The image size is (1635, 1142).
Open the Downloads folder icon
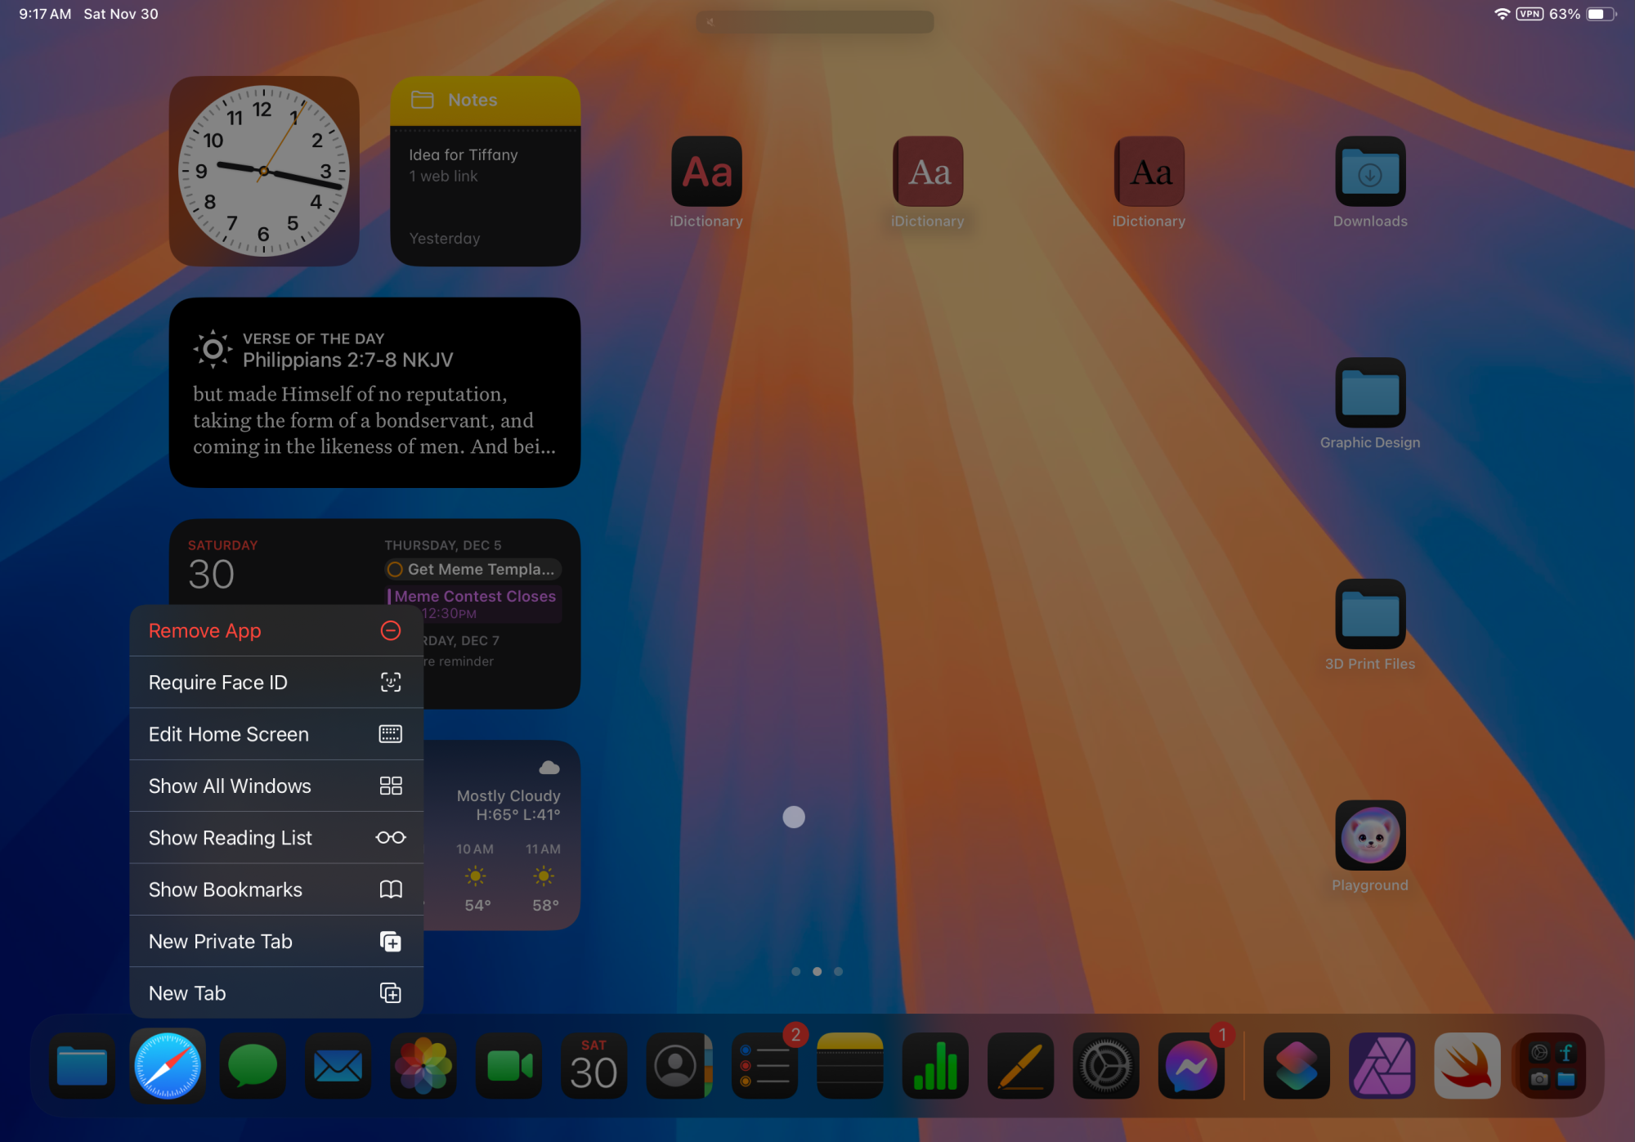click(1370, 172)
